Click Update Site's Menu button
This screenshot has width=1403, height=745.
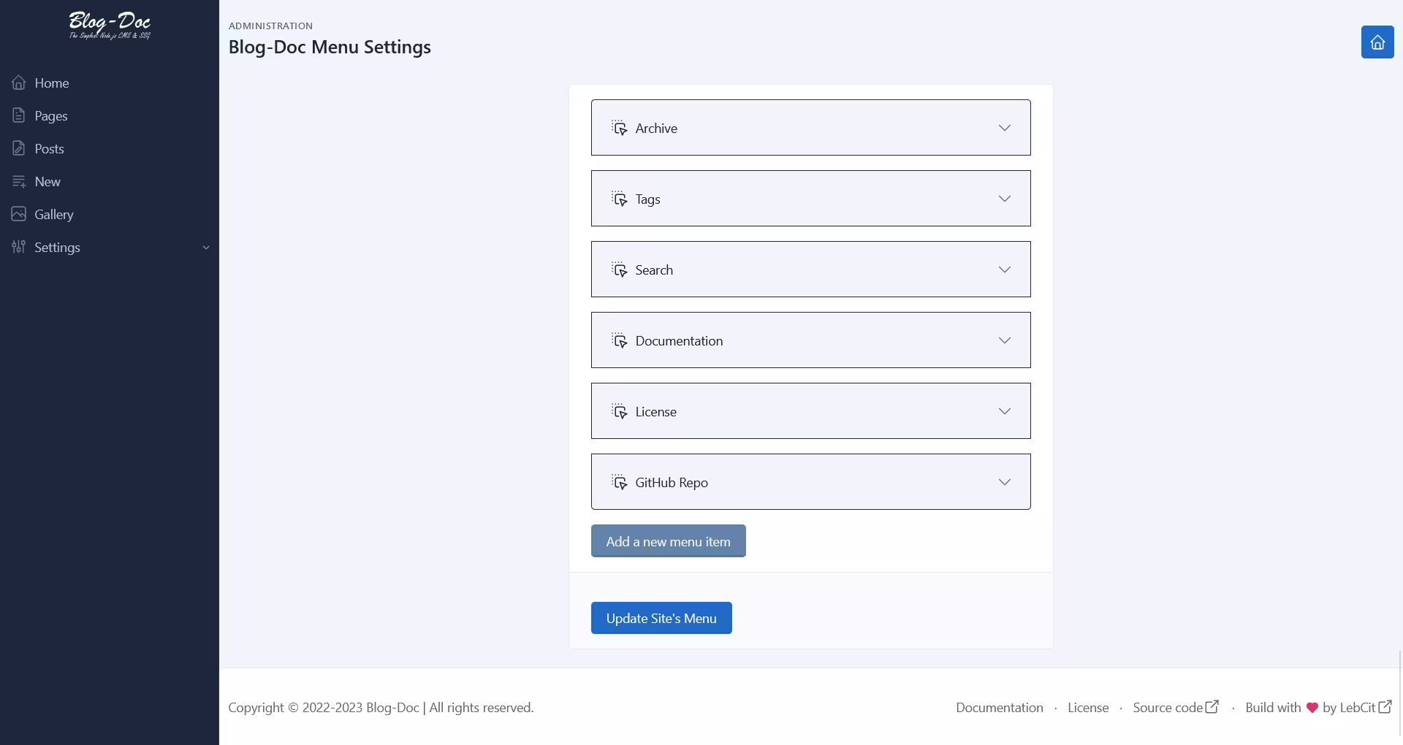(661, 618)
